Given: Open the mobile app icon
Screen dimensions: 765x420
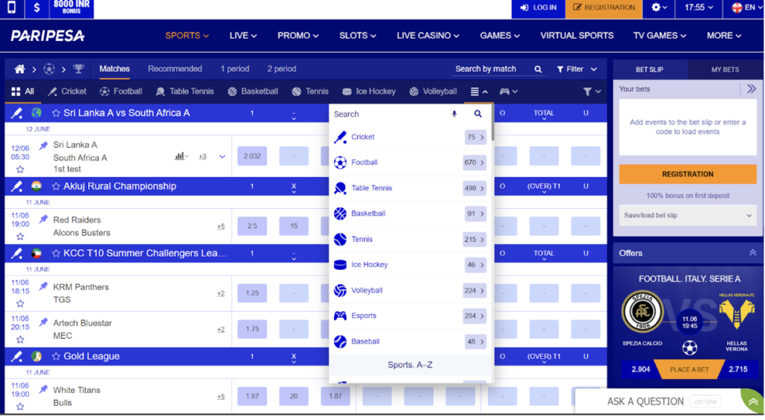Looking at the screenshot, I should [x=12, y=7].
